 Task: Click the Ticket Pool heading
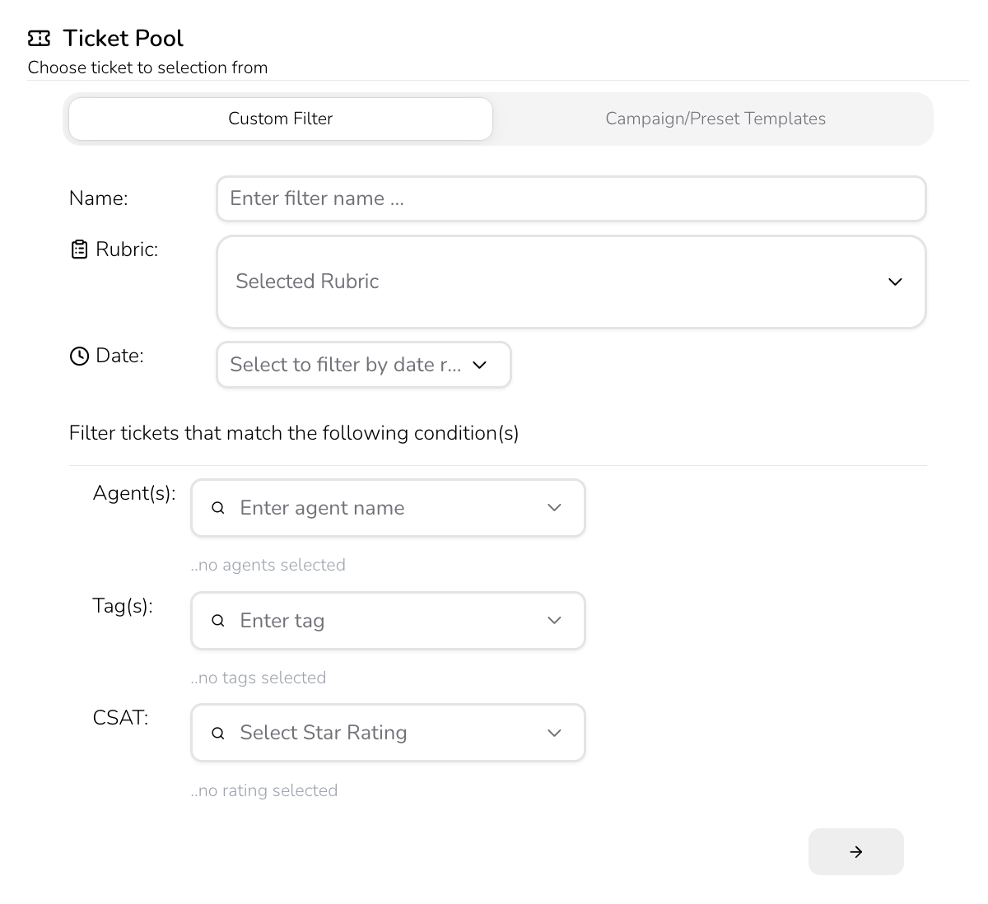click(123, 39)
